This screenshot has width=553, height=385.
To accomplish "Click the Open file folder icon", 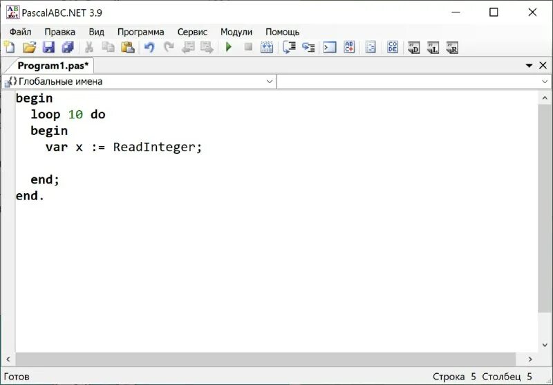I will (29, 47).
